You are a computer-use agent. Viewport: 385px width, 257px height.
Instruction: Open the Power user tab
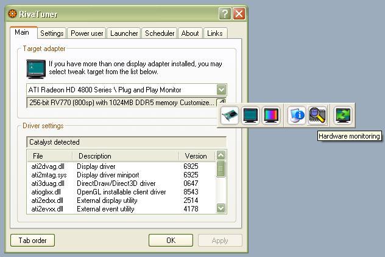[87, 33]
